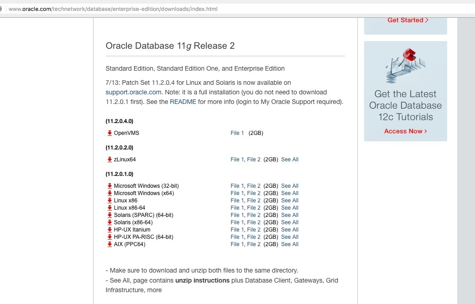Image resolution: width=475 pixels, height=304 pixels.
Task: Download File 1 for OpenVMS
Action: 237,133
